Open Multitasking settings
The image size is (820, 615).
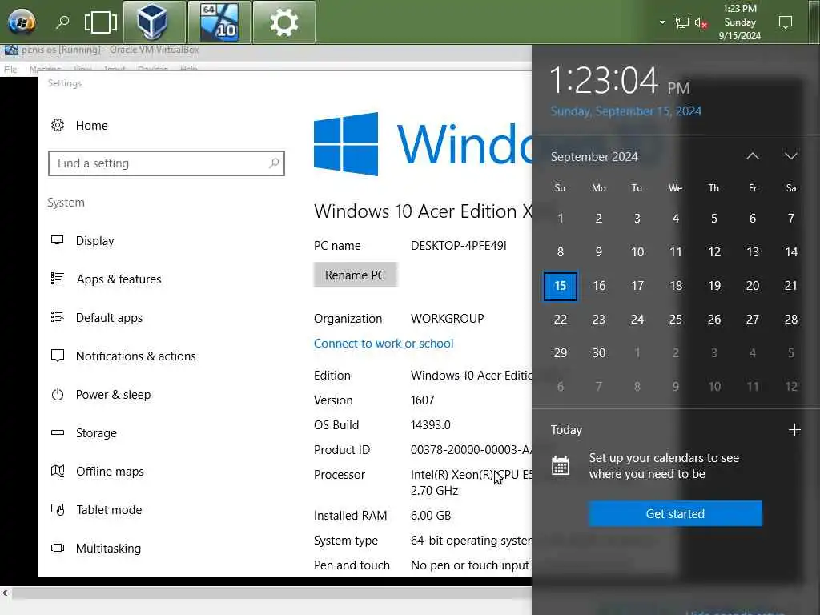[96, 548]
